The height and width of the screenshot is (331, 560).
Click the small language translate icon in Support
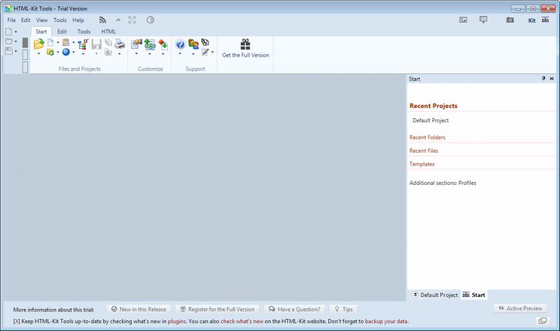tap(205, 42)
